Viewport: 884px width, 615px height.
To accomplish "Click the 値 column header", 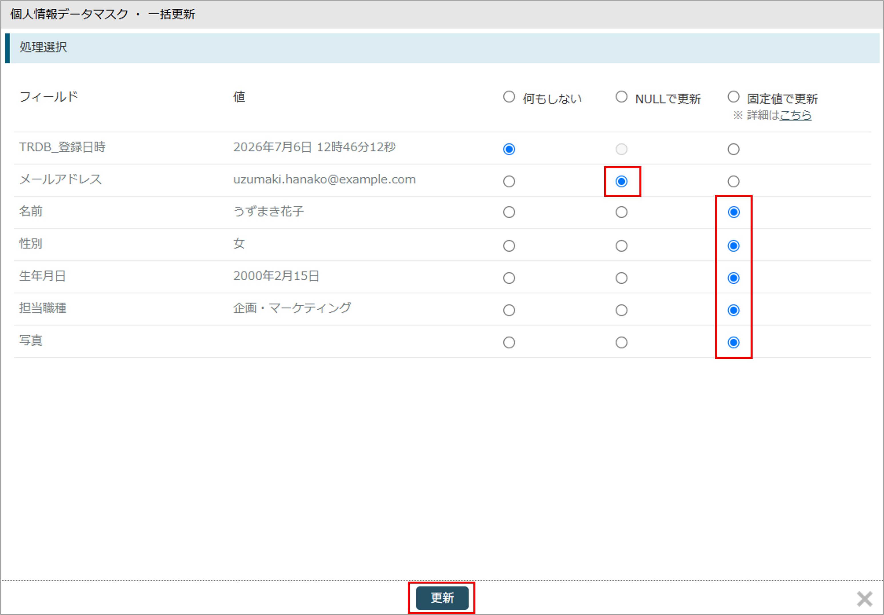I will click(x=239, y=97).
